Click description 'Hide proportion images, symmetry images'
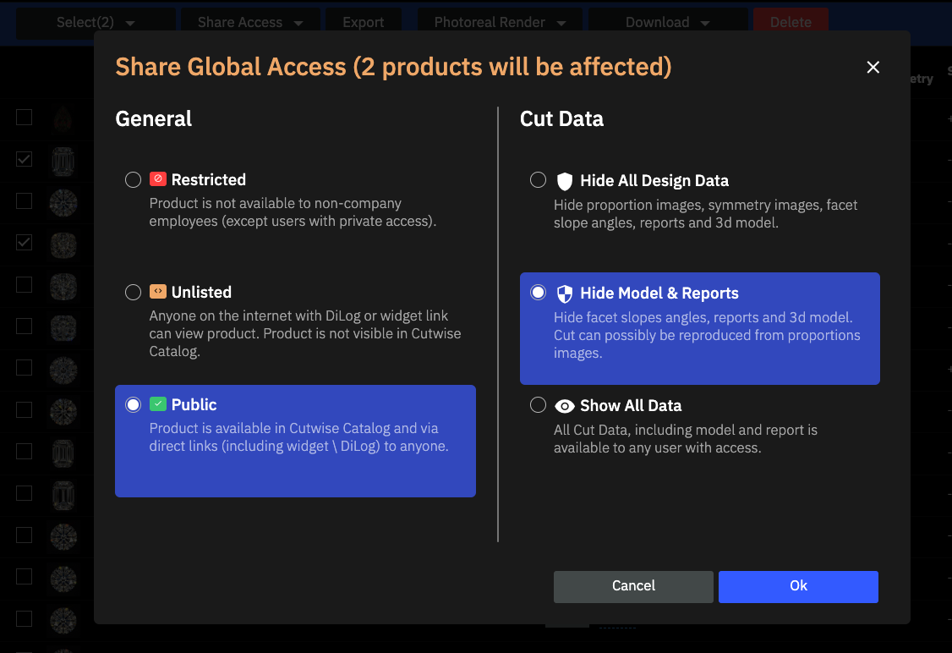Image resolution: width=952 pixels, height=653 pixels. [705, 214]
